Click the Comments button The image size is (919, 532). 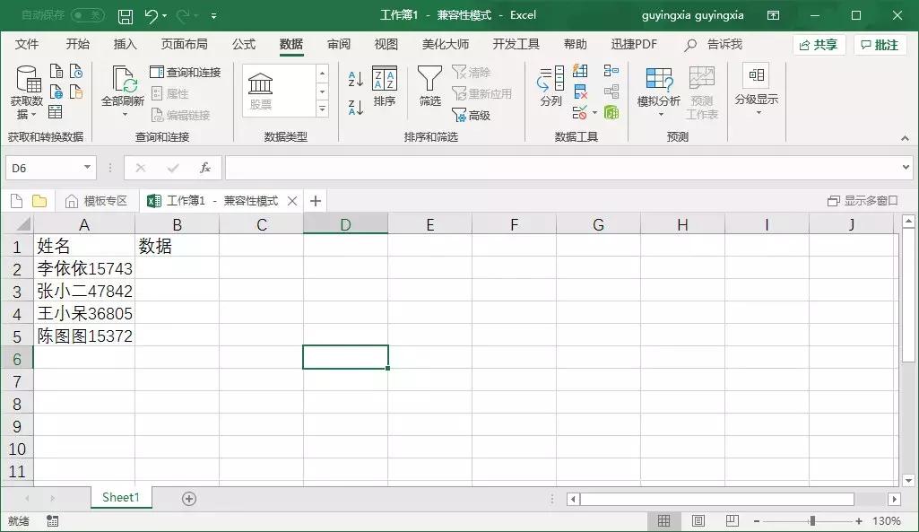(879, 43)
